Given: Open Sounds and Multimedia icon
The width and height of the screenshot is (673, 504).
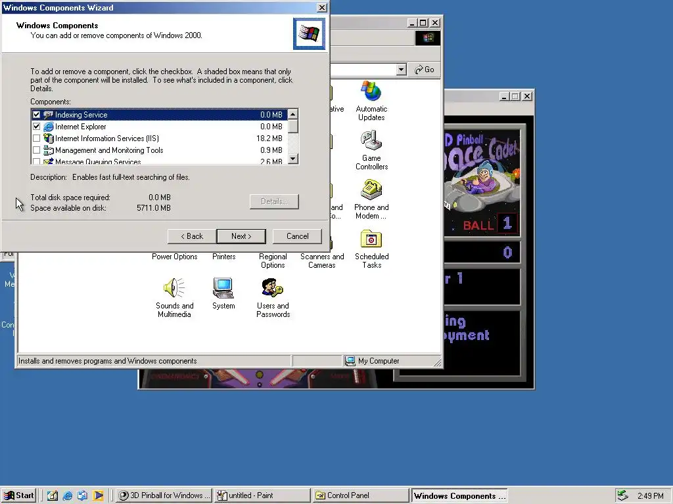Looking at the screenshot, I should click(x=174, y=288).
